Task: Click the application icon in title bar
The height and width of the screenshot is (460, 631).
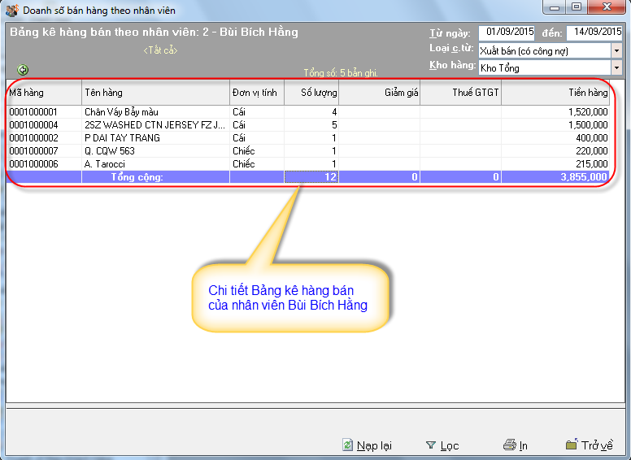Action: pyautogui.click(x=11, y=11)
